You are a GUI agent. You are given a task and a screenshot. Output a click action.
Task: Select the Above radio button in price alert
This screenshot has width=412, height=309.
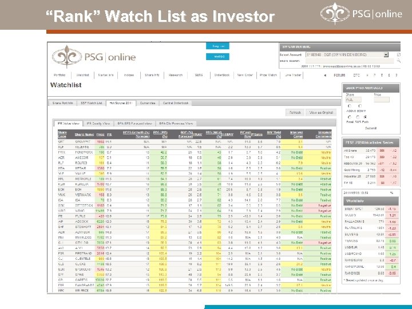point(349,106)
